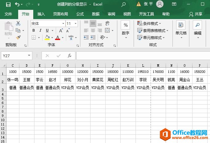Toggle Wrap Text button
The height and width of the screenshot is (143, 210).
pyautogui.click(x=107, y=24)
